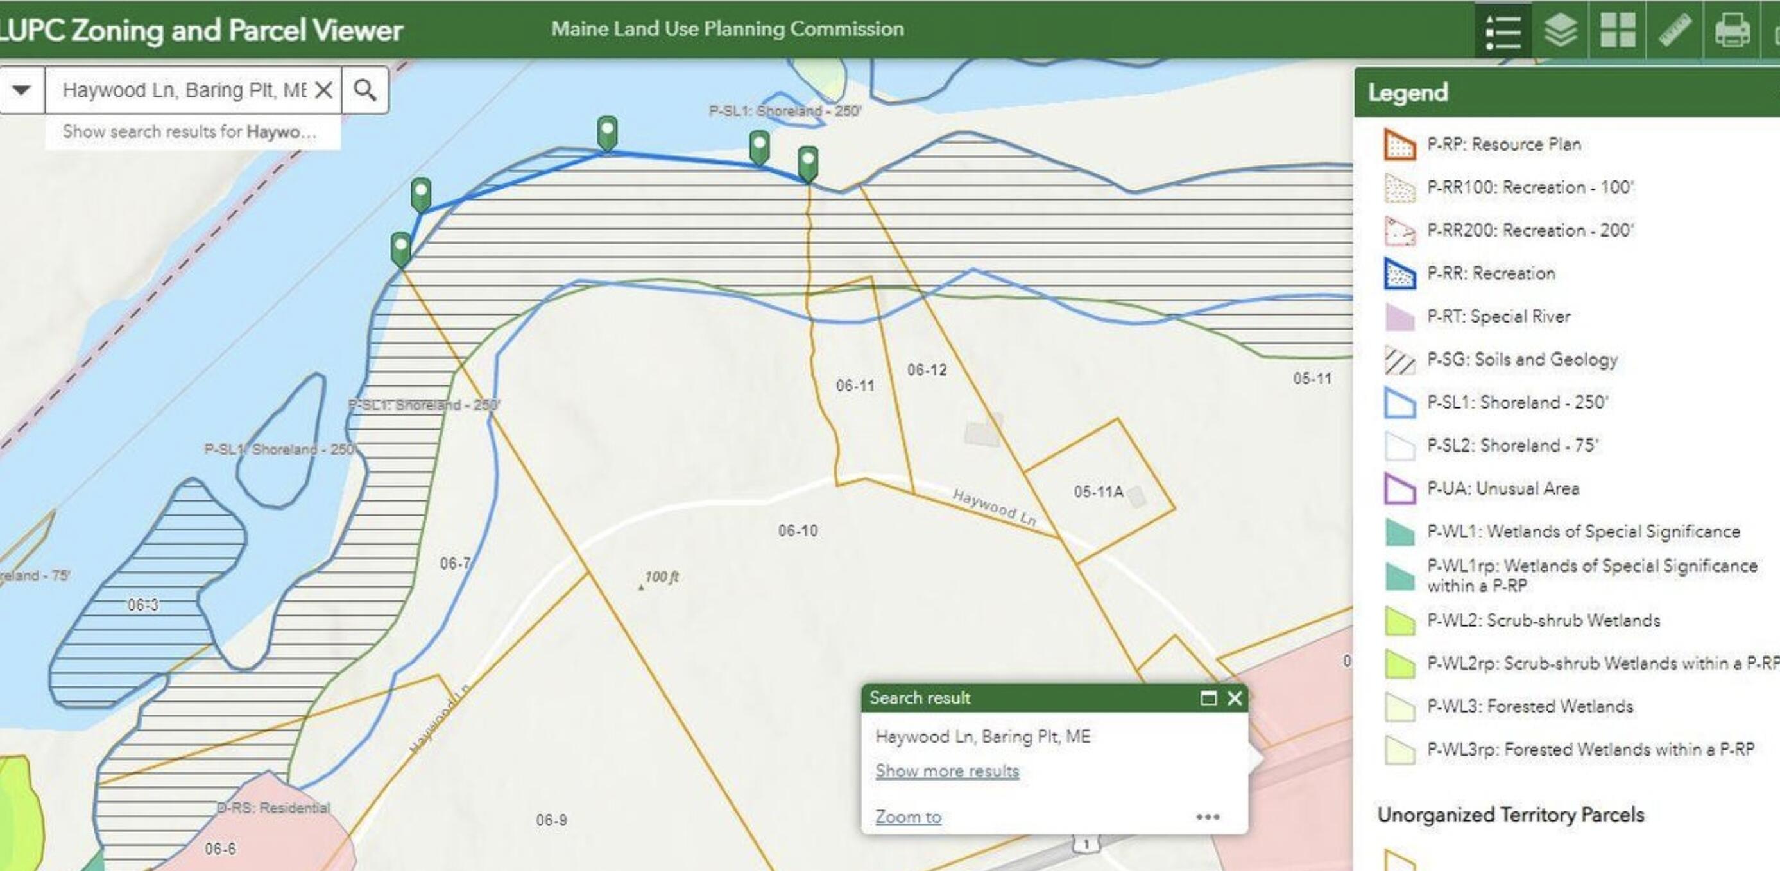
Task: Select the Measurement ruler tool
Action: [x=1675, y=31]
